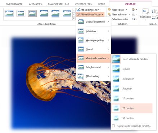The image size is (158, 133).
Task: Click the Gloed effect icon
Action: 81,49
